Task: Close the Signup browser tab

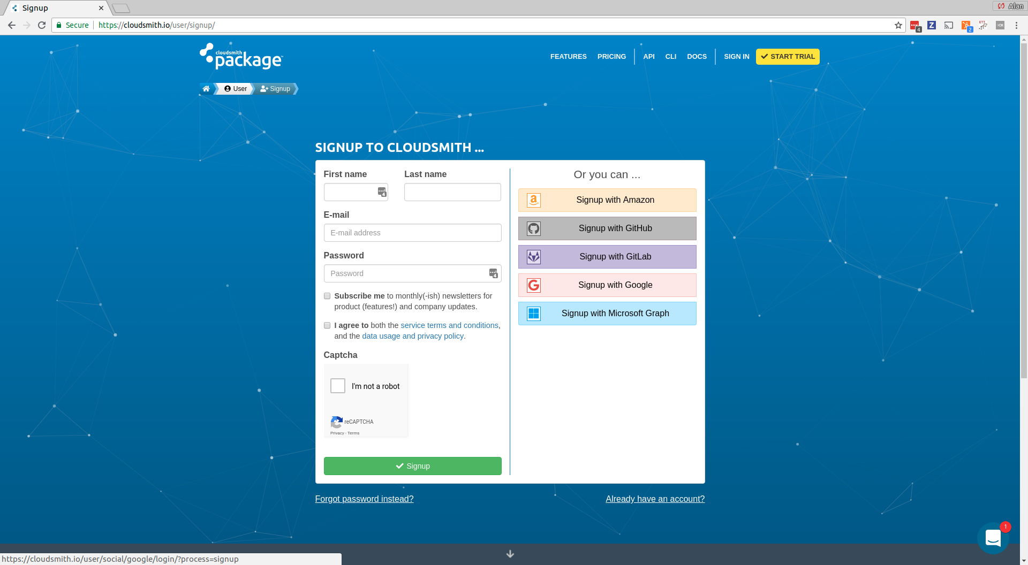Action: 101,8
